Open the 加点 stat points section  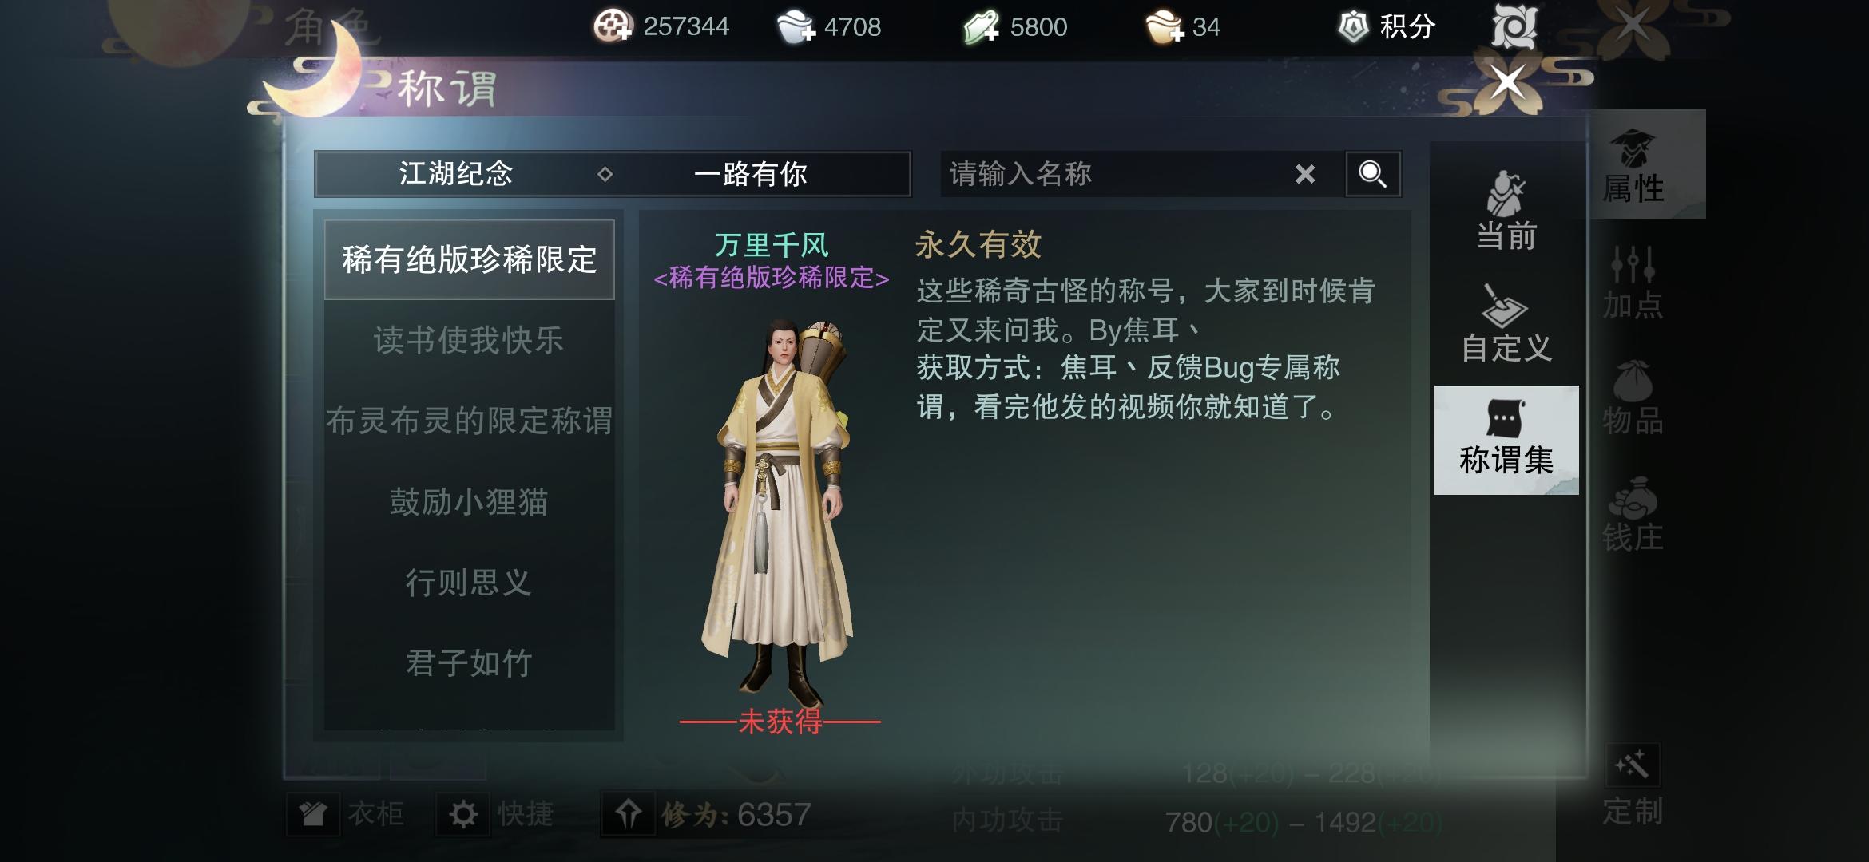click(1633, 283)
